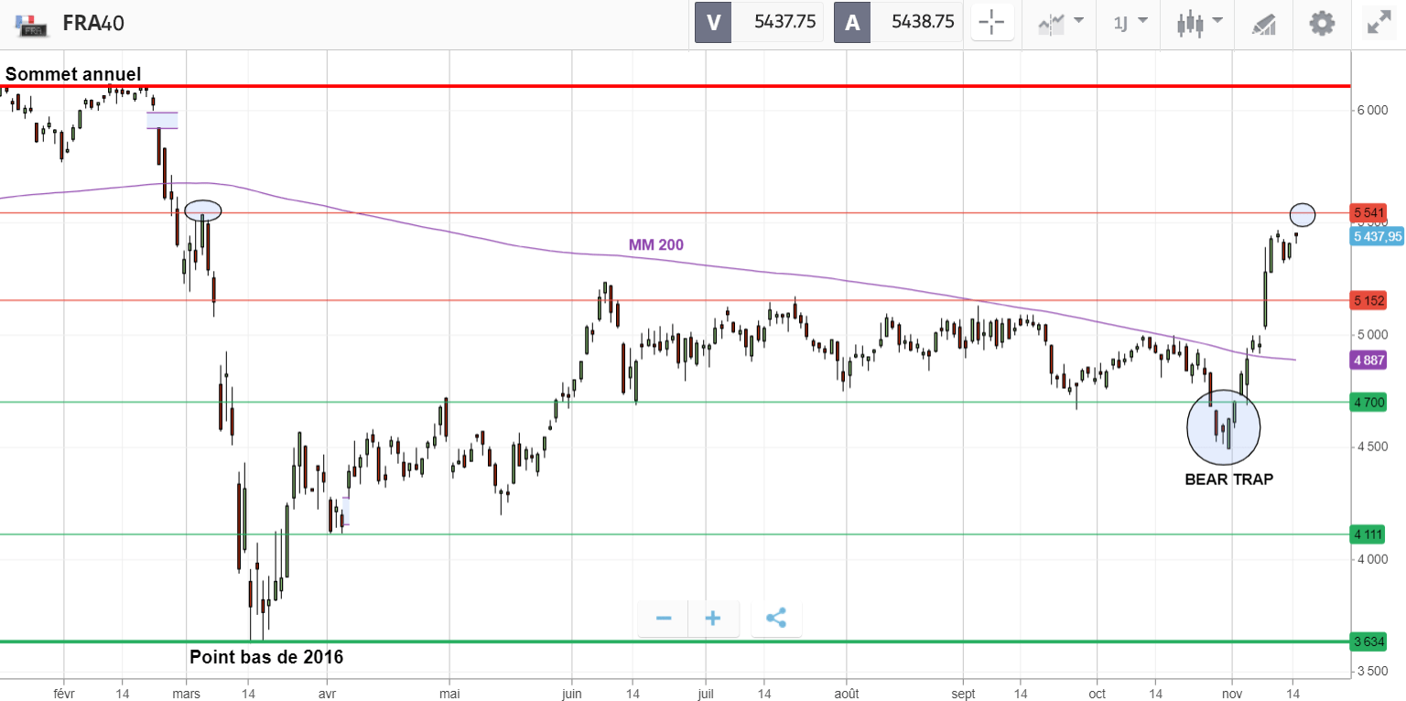Open the 1J timeframe dropdown
The image size is (1406, 701).
[1130, 23]
